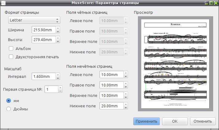
Task: Decrease Ширина value with down arrow
Action: click(58, 32)
